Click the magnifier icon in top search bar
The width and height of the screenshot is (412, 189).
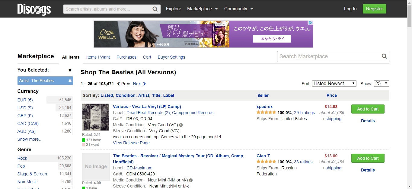(155, 9)
